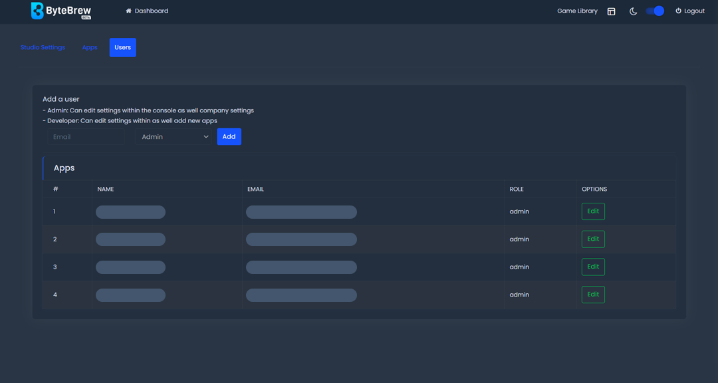Edit user in row 1
Screen dimensions: 718x383
(593, 211)
